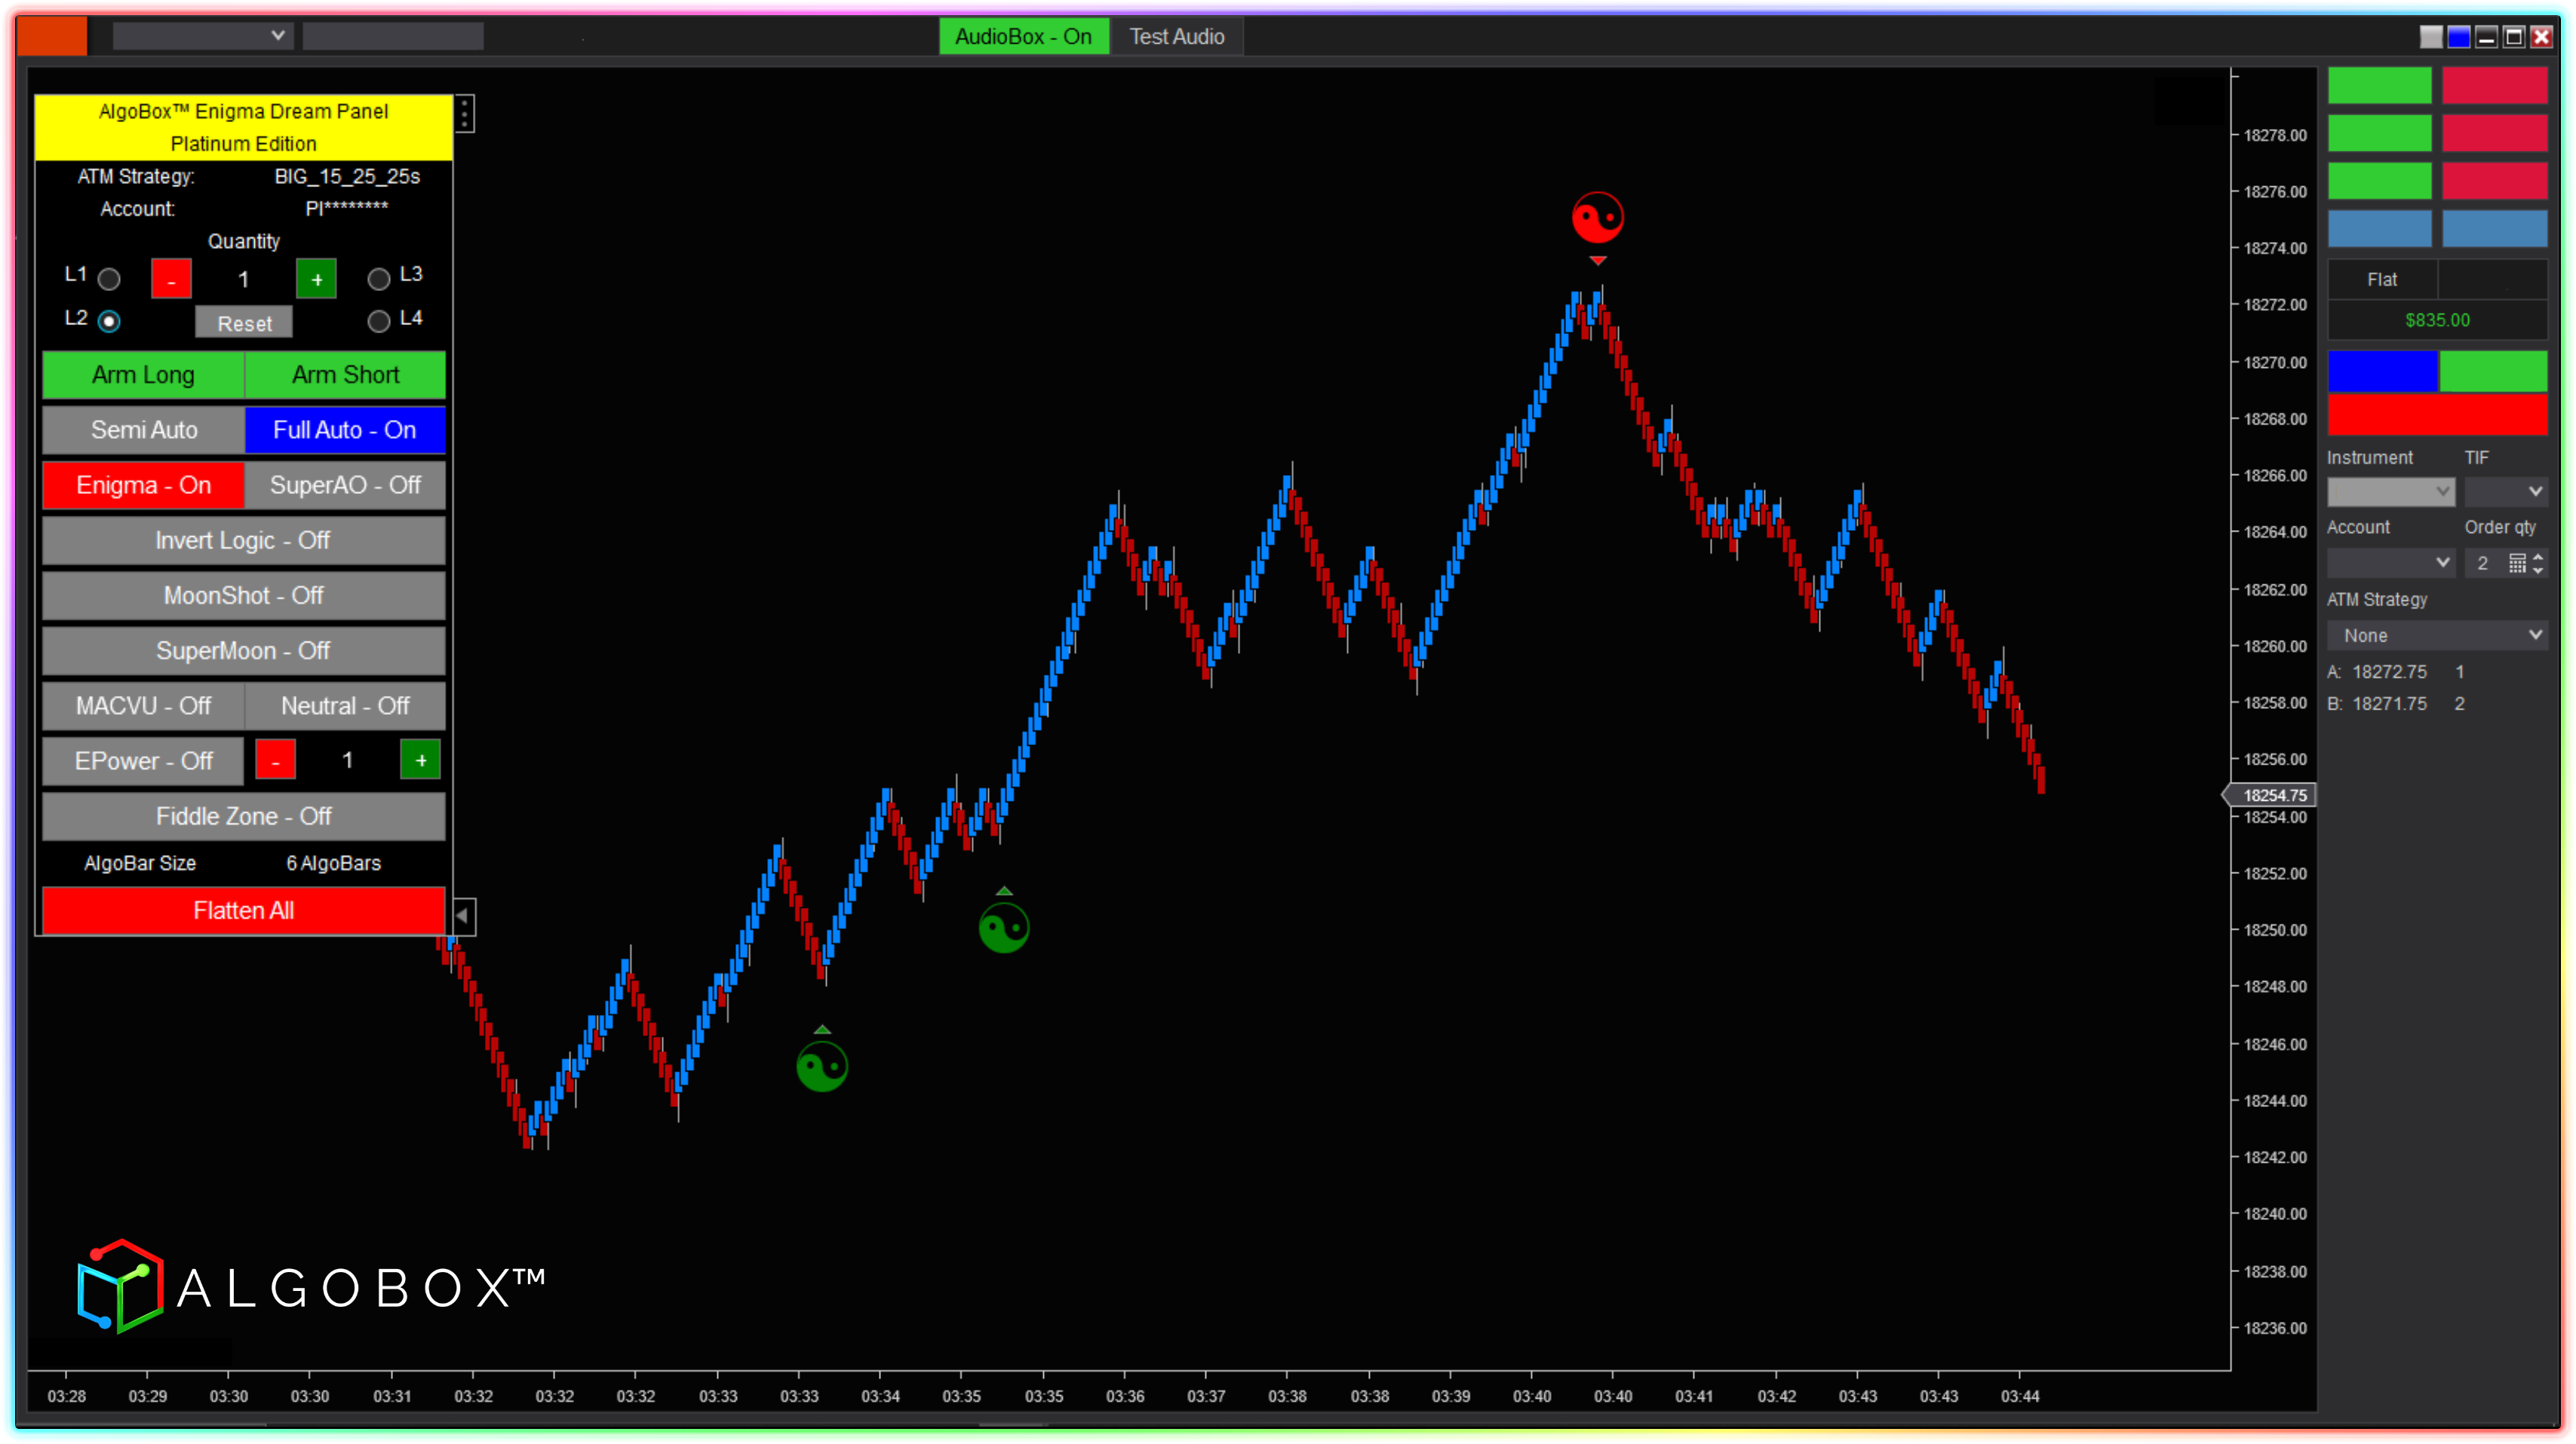The image size is (2576, 1444).
Task: Click the Test Audio tab
Action: coord(1176,37)
